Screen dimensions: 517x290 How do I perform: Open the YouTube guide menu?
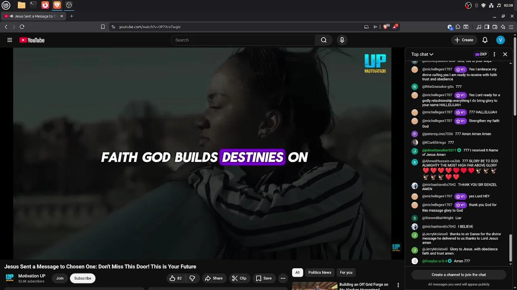[x=10, y=40]
